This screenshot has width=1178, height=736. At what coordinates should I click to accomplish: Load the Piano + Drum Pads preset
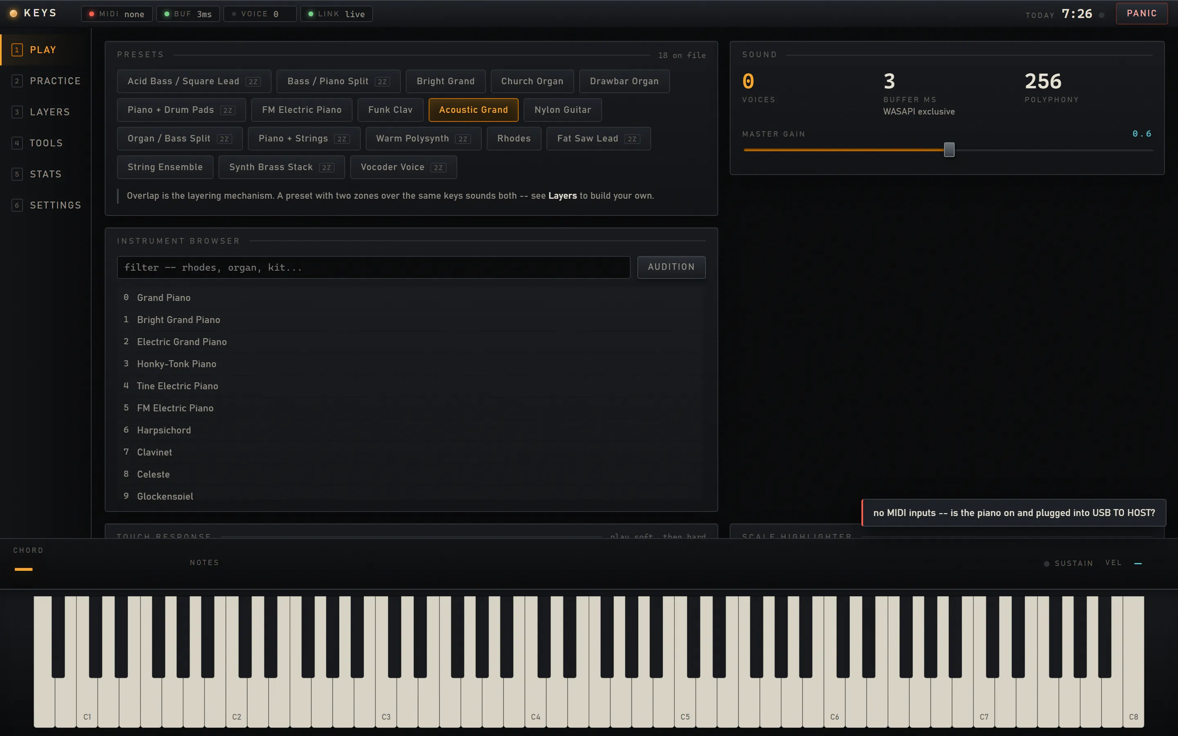coord(181,110)
